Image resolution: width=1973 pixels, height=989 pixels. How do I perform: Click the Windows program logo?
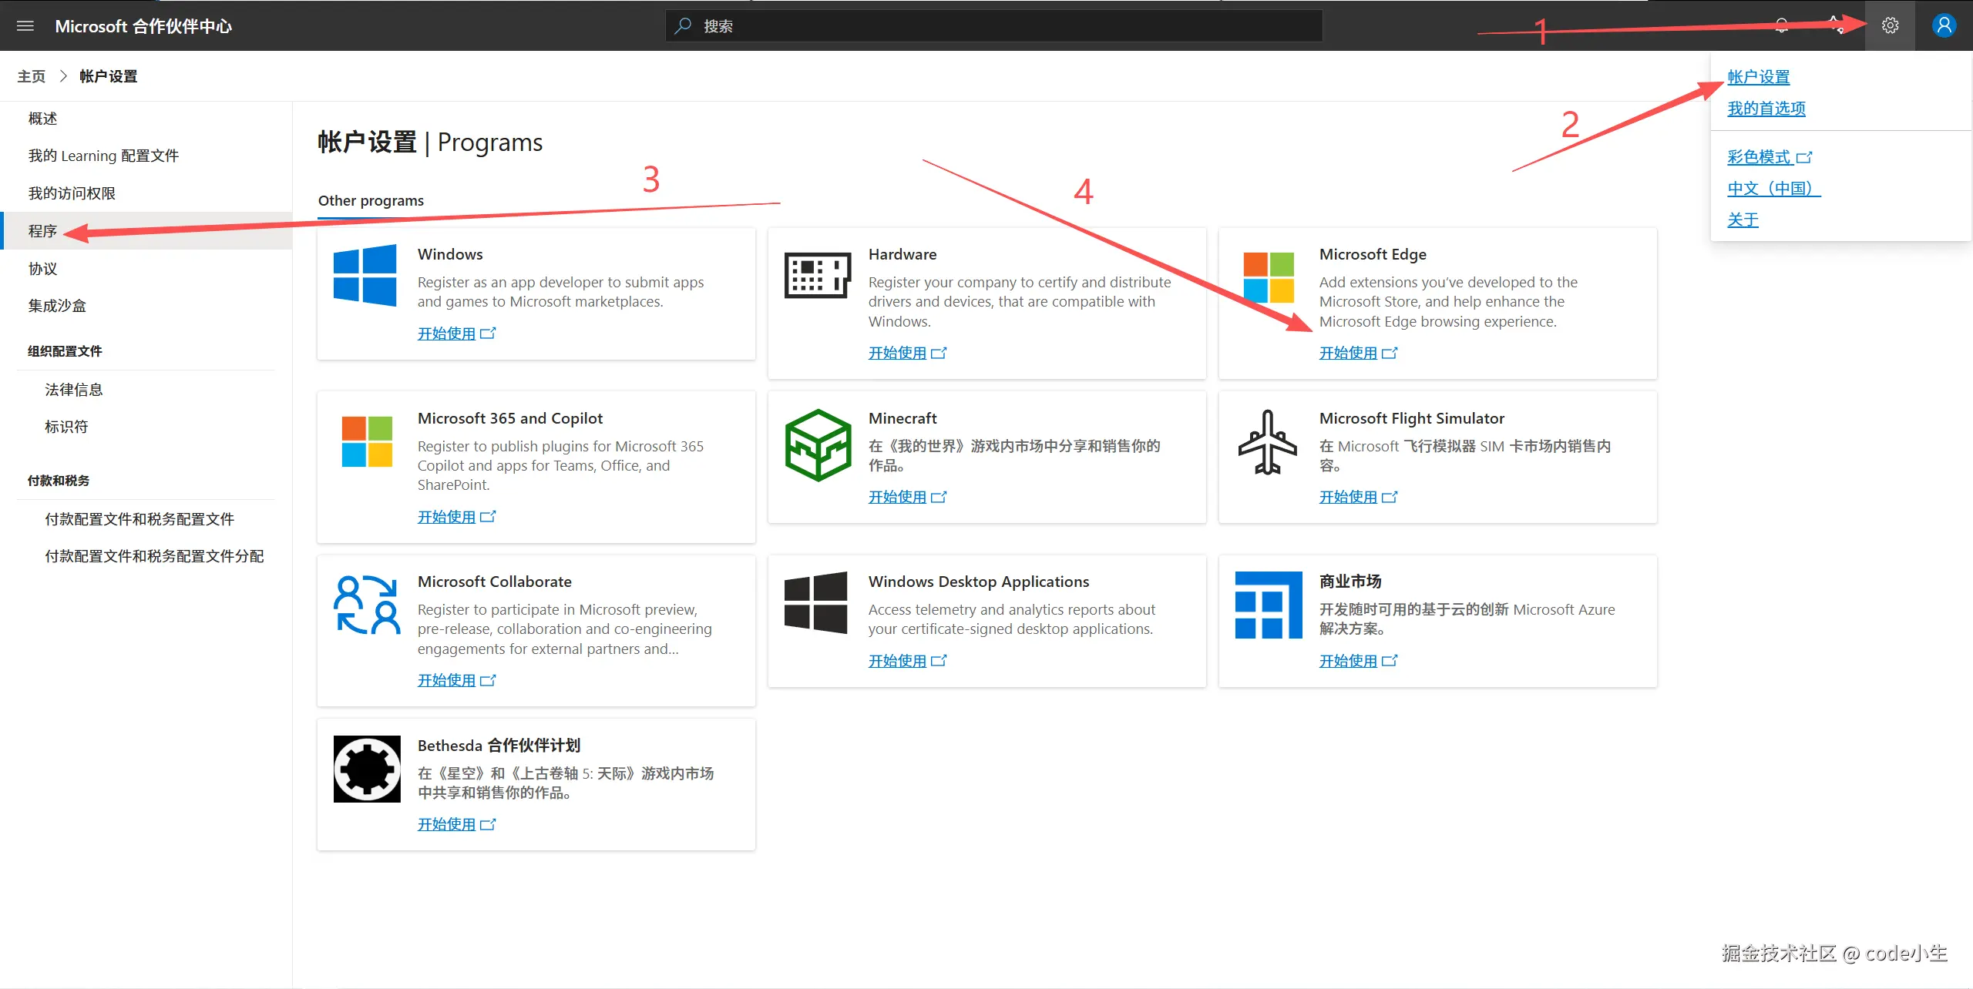pos(365,276)
